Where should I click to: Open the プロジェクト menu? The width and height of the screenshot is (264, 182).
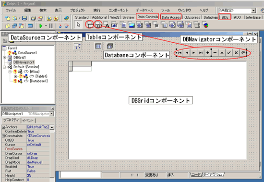tap(78, 11)
